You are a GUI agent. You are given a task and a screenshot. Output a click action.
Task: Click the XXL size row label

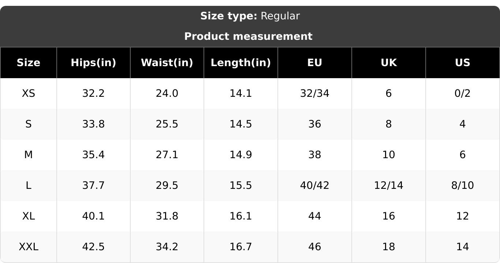(x=29, y=247)
